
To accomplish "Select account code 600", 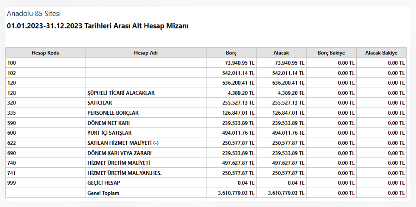I will pos(12,133).
